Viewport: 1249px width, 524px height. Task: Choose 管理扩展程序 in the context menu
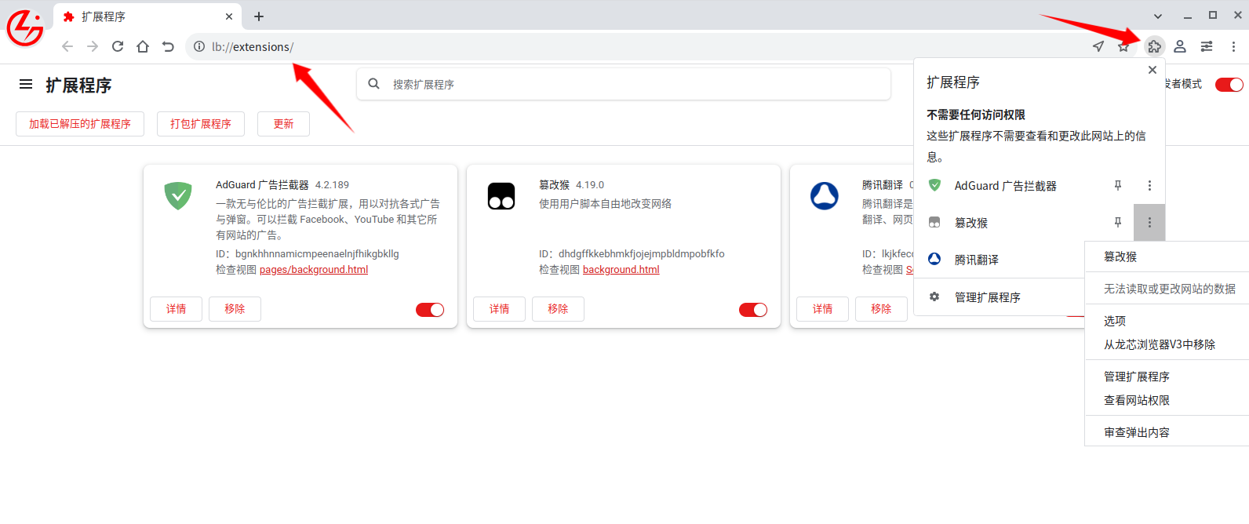pos(1167,377)
